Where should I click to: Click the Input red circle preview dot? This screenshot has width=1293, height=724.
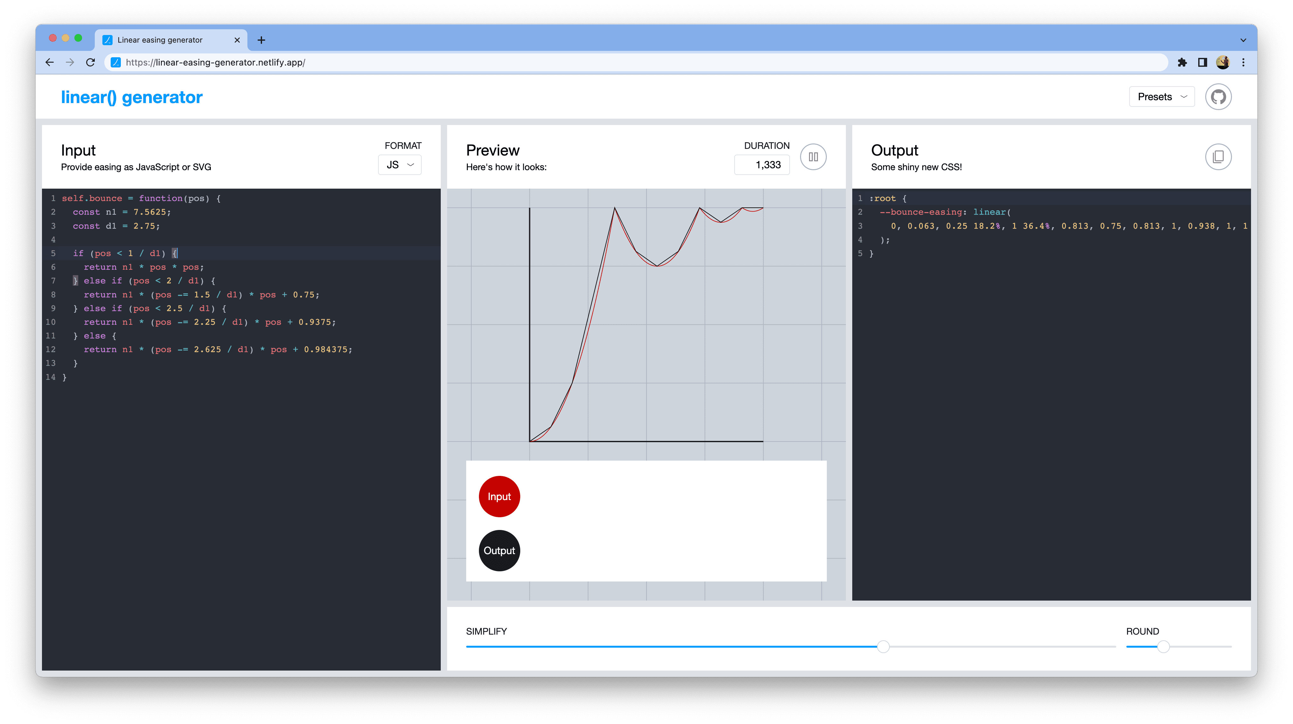click(x=498, y=496)
